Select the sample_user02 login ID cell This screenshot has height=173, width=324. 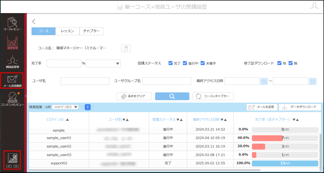(x=59, y=146)
